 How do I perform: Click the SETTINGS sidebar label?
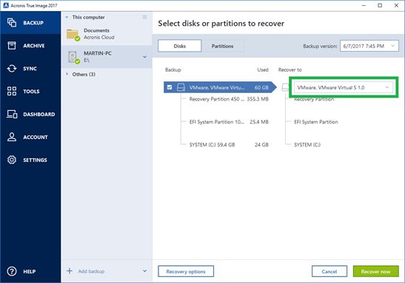click(x=35, y=160)
